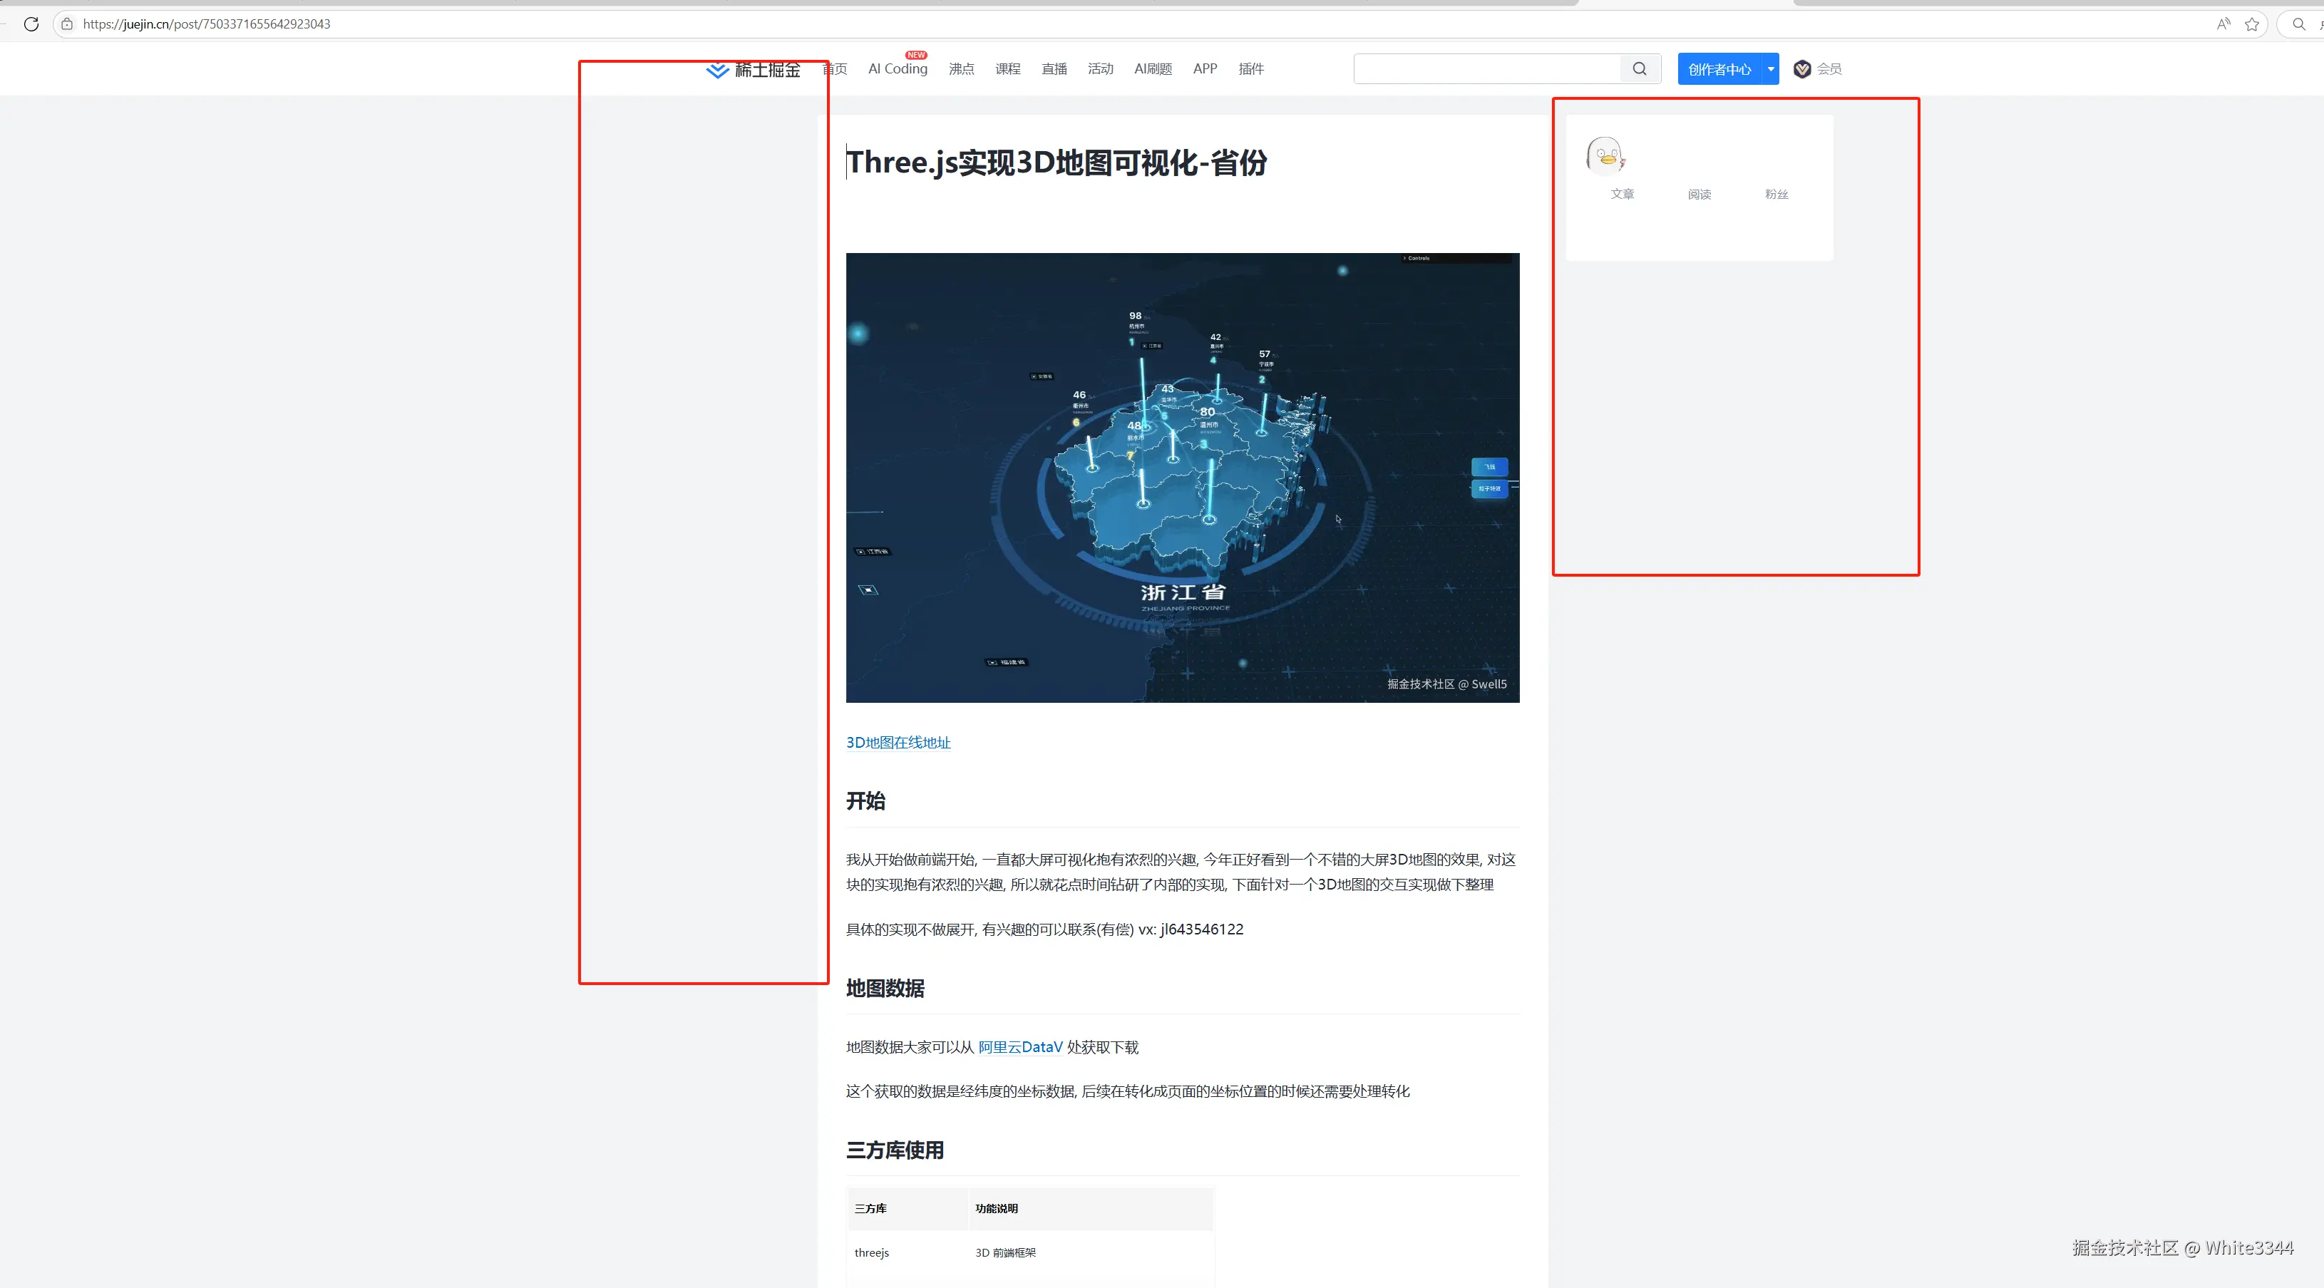The width and height of the screenshot is (2324, 1288).
Task: Open the AI刷题 navigation item
Action: click(x=1152, y=68)
